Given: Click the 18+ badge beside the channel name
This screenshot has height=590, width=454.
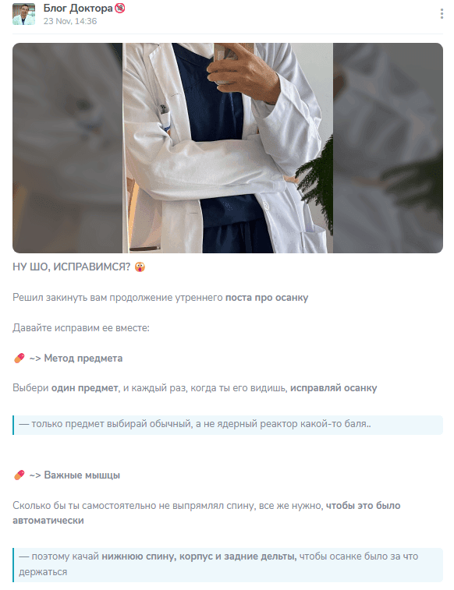Looking at the screenshot, I should pos(119,8).
